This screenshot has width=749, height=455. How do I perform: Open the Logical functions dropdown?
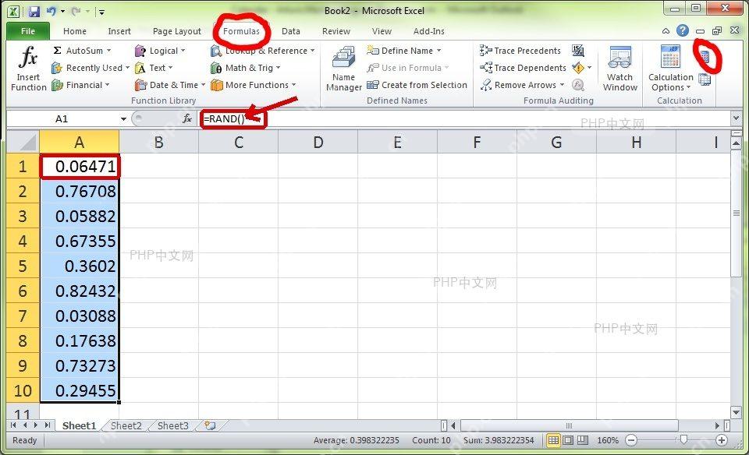[x=160, y=51]
